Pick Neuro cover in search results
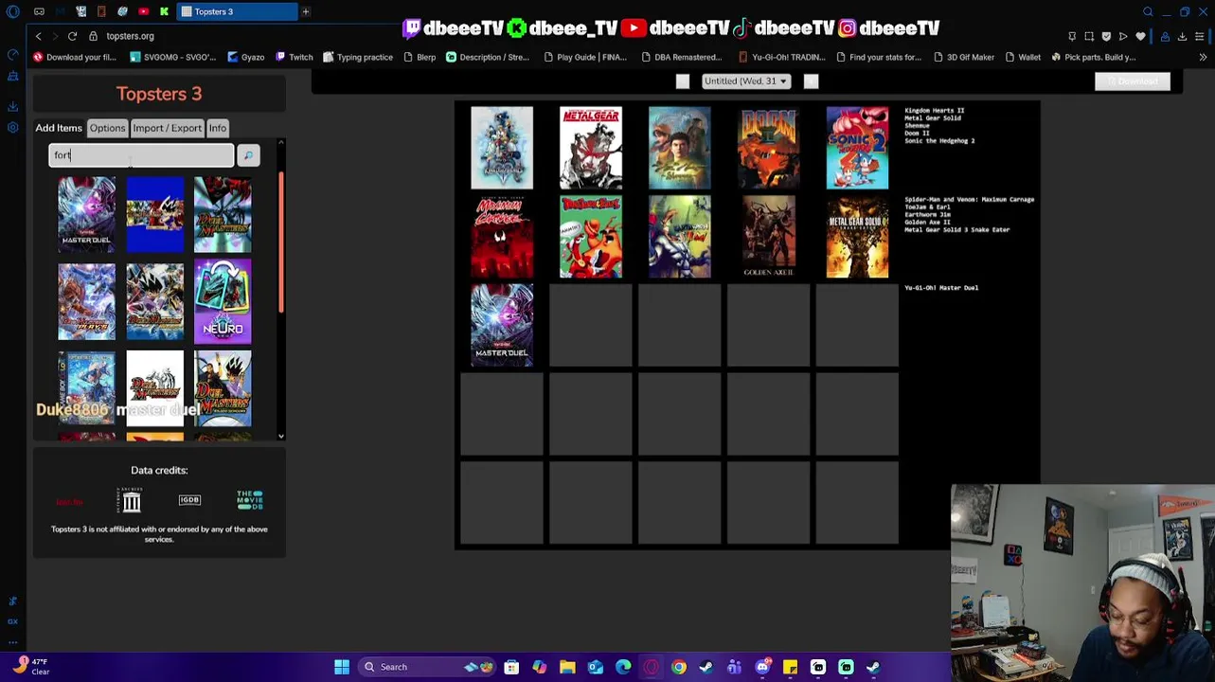Screen dimensions: 1215x682 pos(223,301)
